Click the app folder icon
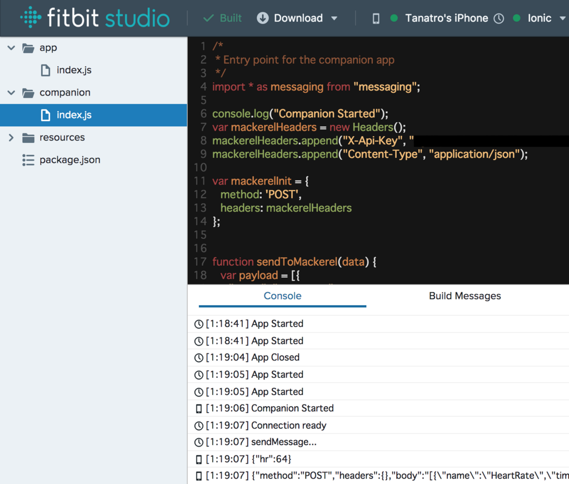This screenshot has height=484, width=569. [28, 48]
